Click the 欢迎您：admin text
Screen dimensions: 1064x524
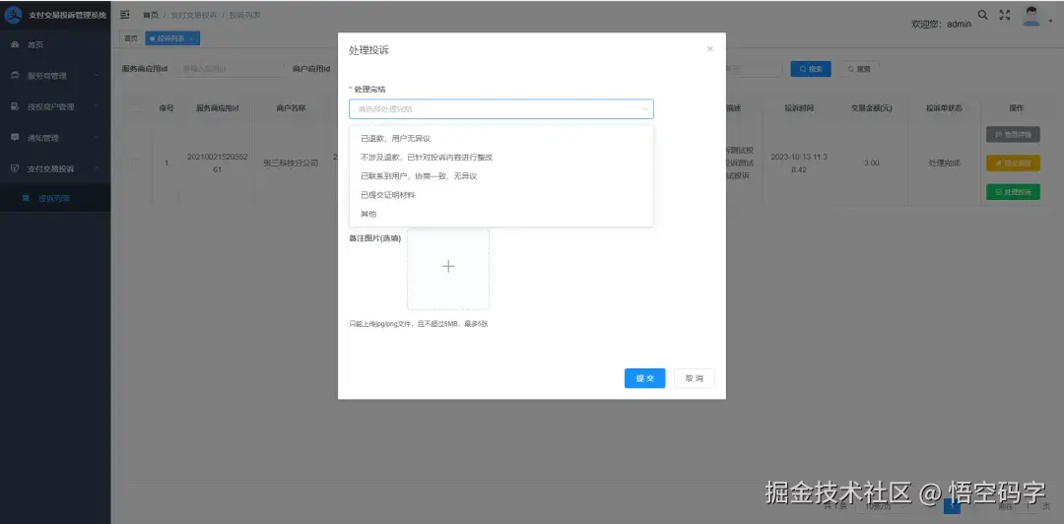click(x=941, y=24)
